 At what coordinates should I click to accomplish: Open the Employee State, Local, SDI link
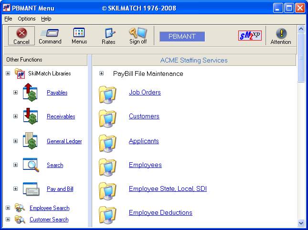[168, 188]
